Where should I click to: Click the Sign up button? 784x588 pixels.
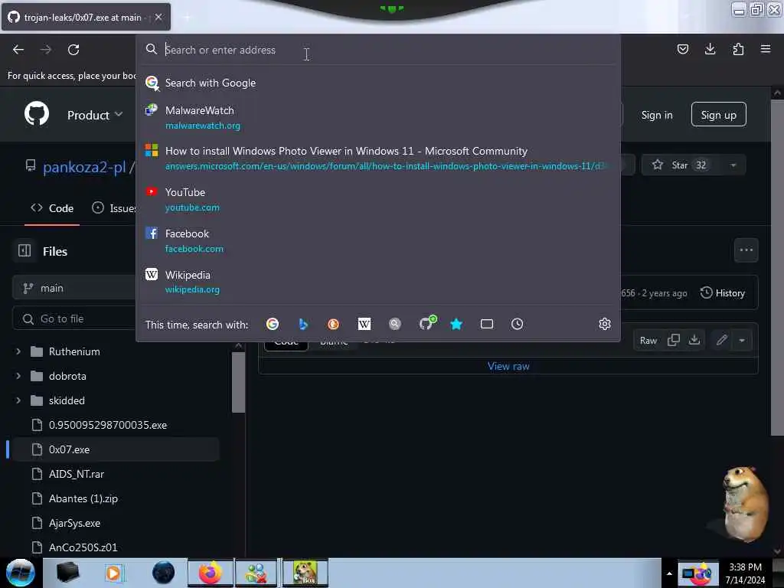718,115
